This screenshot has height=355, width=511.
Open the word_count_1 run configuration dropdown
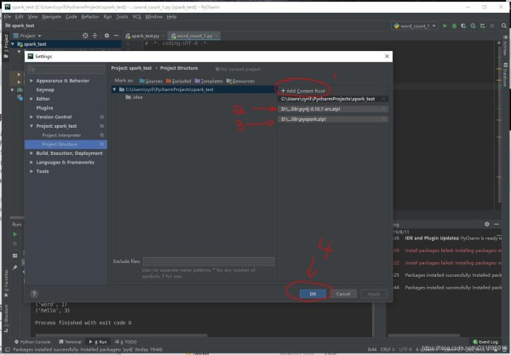[415, 26]
